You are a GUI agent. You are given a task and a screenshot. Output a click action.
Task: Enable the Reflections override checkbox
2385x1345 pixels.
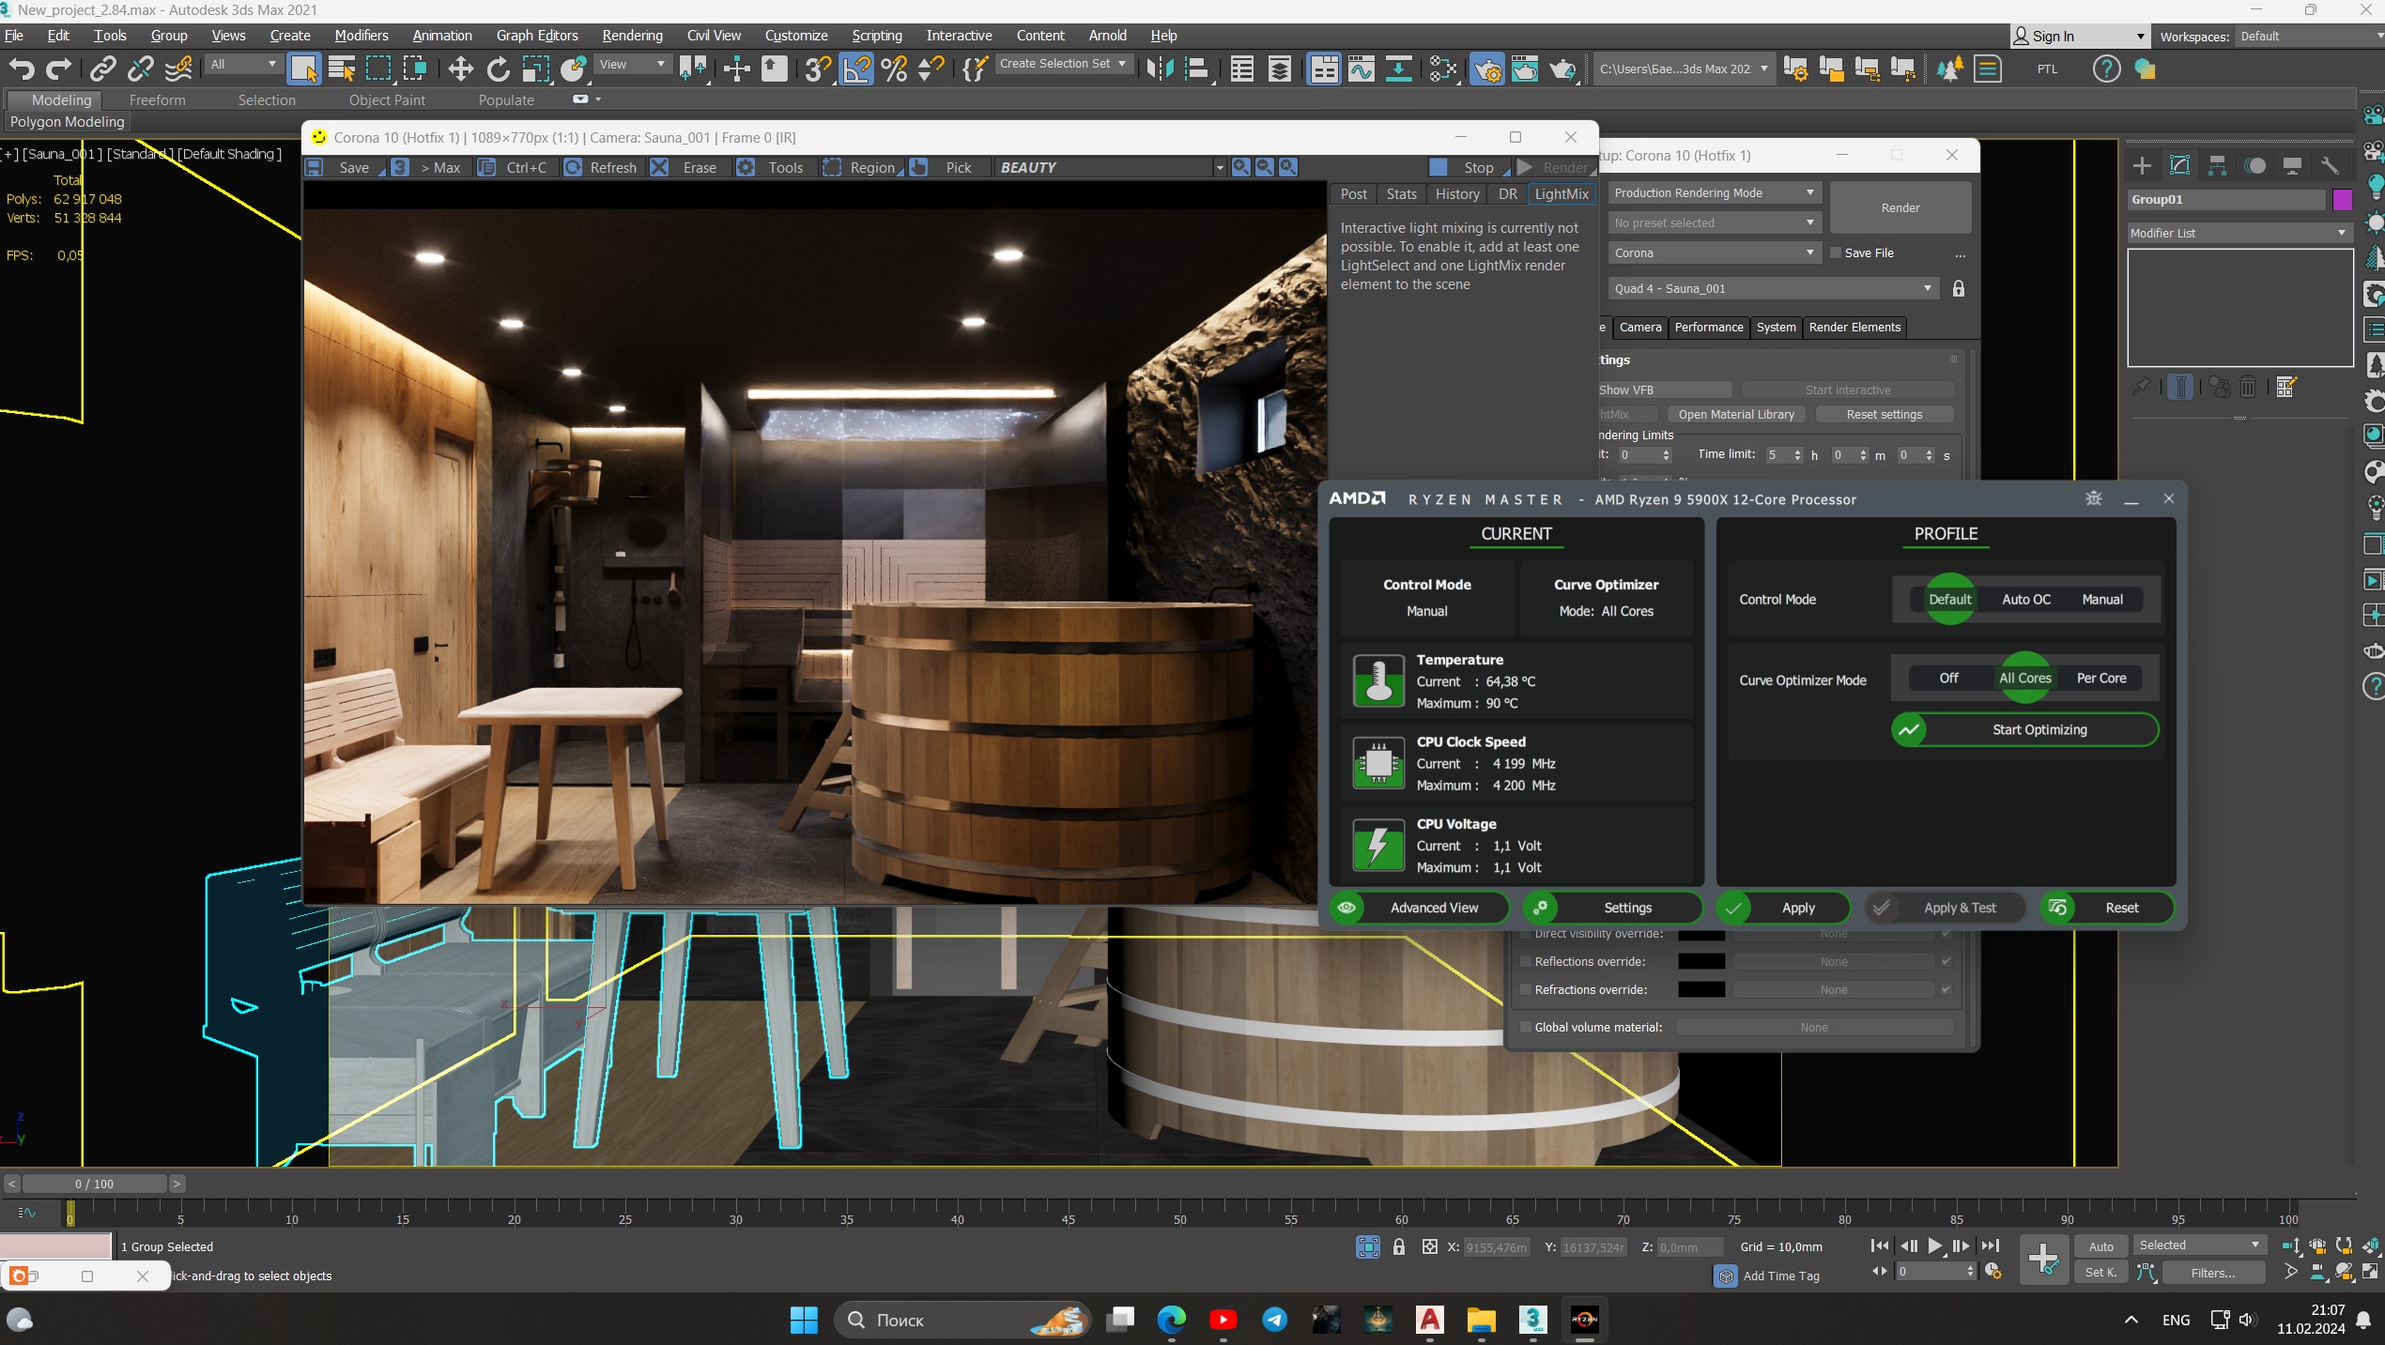[1526, 961]
